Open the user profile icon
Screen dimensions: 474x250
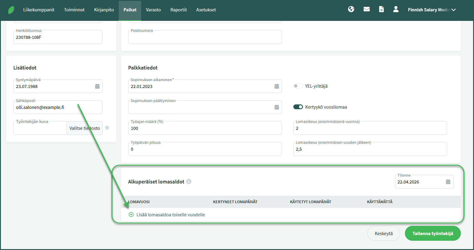396,9
